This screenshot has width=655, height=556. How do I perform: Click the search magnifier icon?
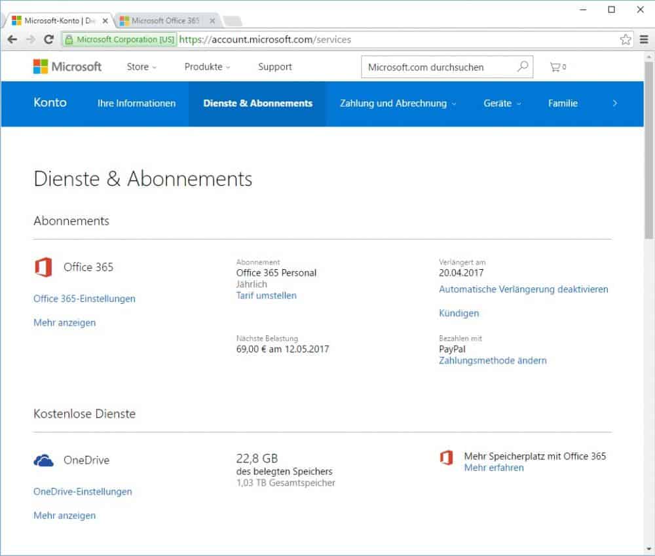[x=522, y=66]
